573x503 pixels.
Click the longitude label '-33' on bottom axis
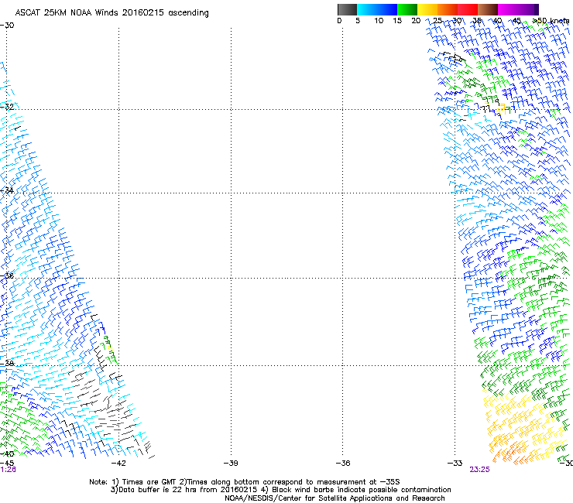click(455, 464)
